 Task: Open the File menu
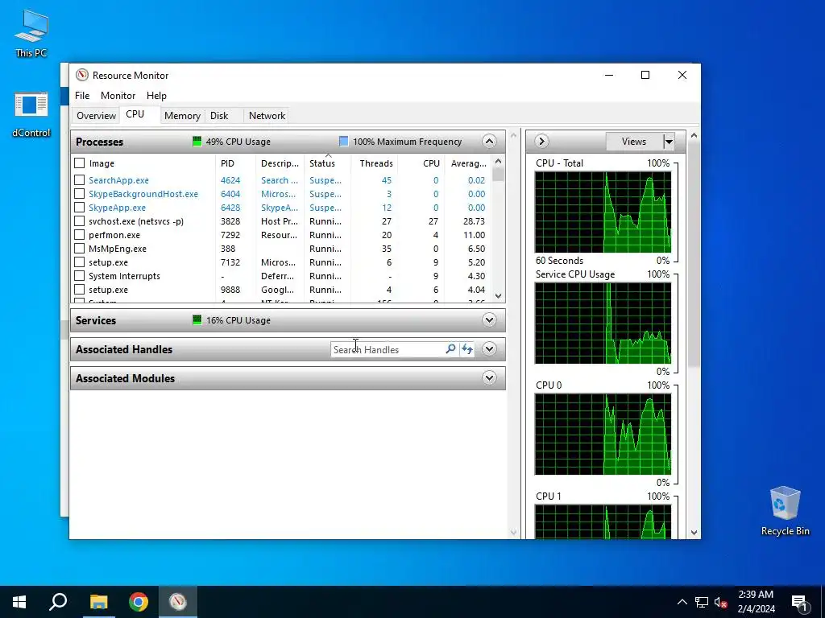click(82, 96)
